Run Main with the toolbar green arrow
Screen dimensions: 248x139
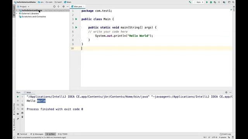tap(207, 2)
